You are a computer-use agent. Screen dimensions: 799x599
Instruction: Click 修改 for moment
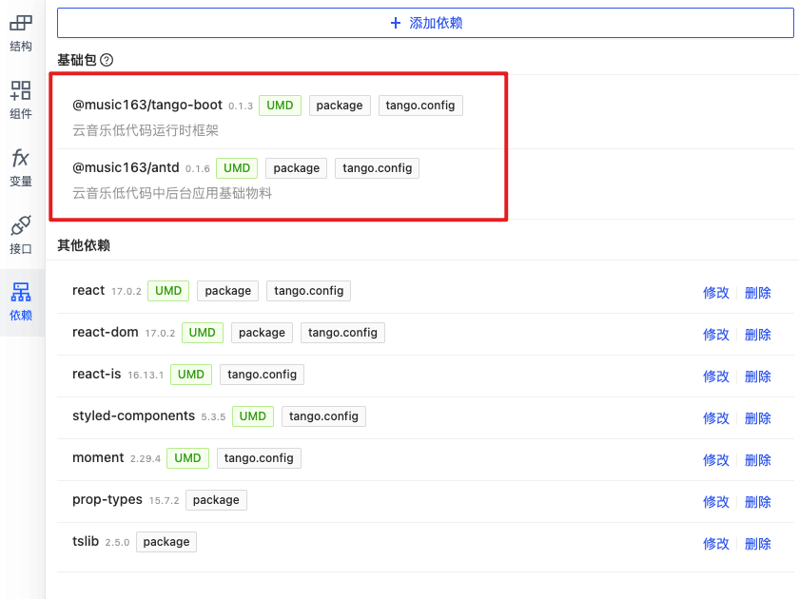click(716, 460)
